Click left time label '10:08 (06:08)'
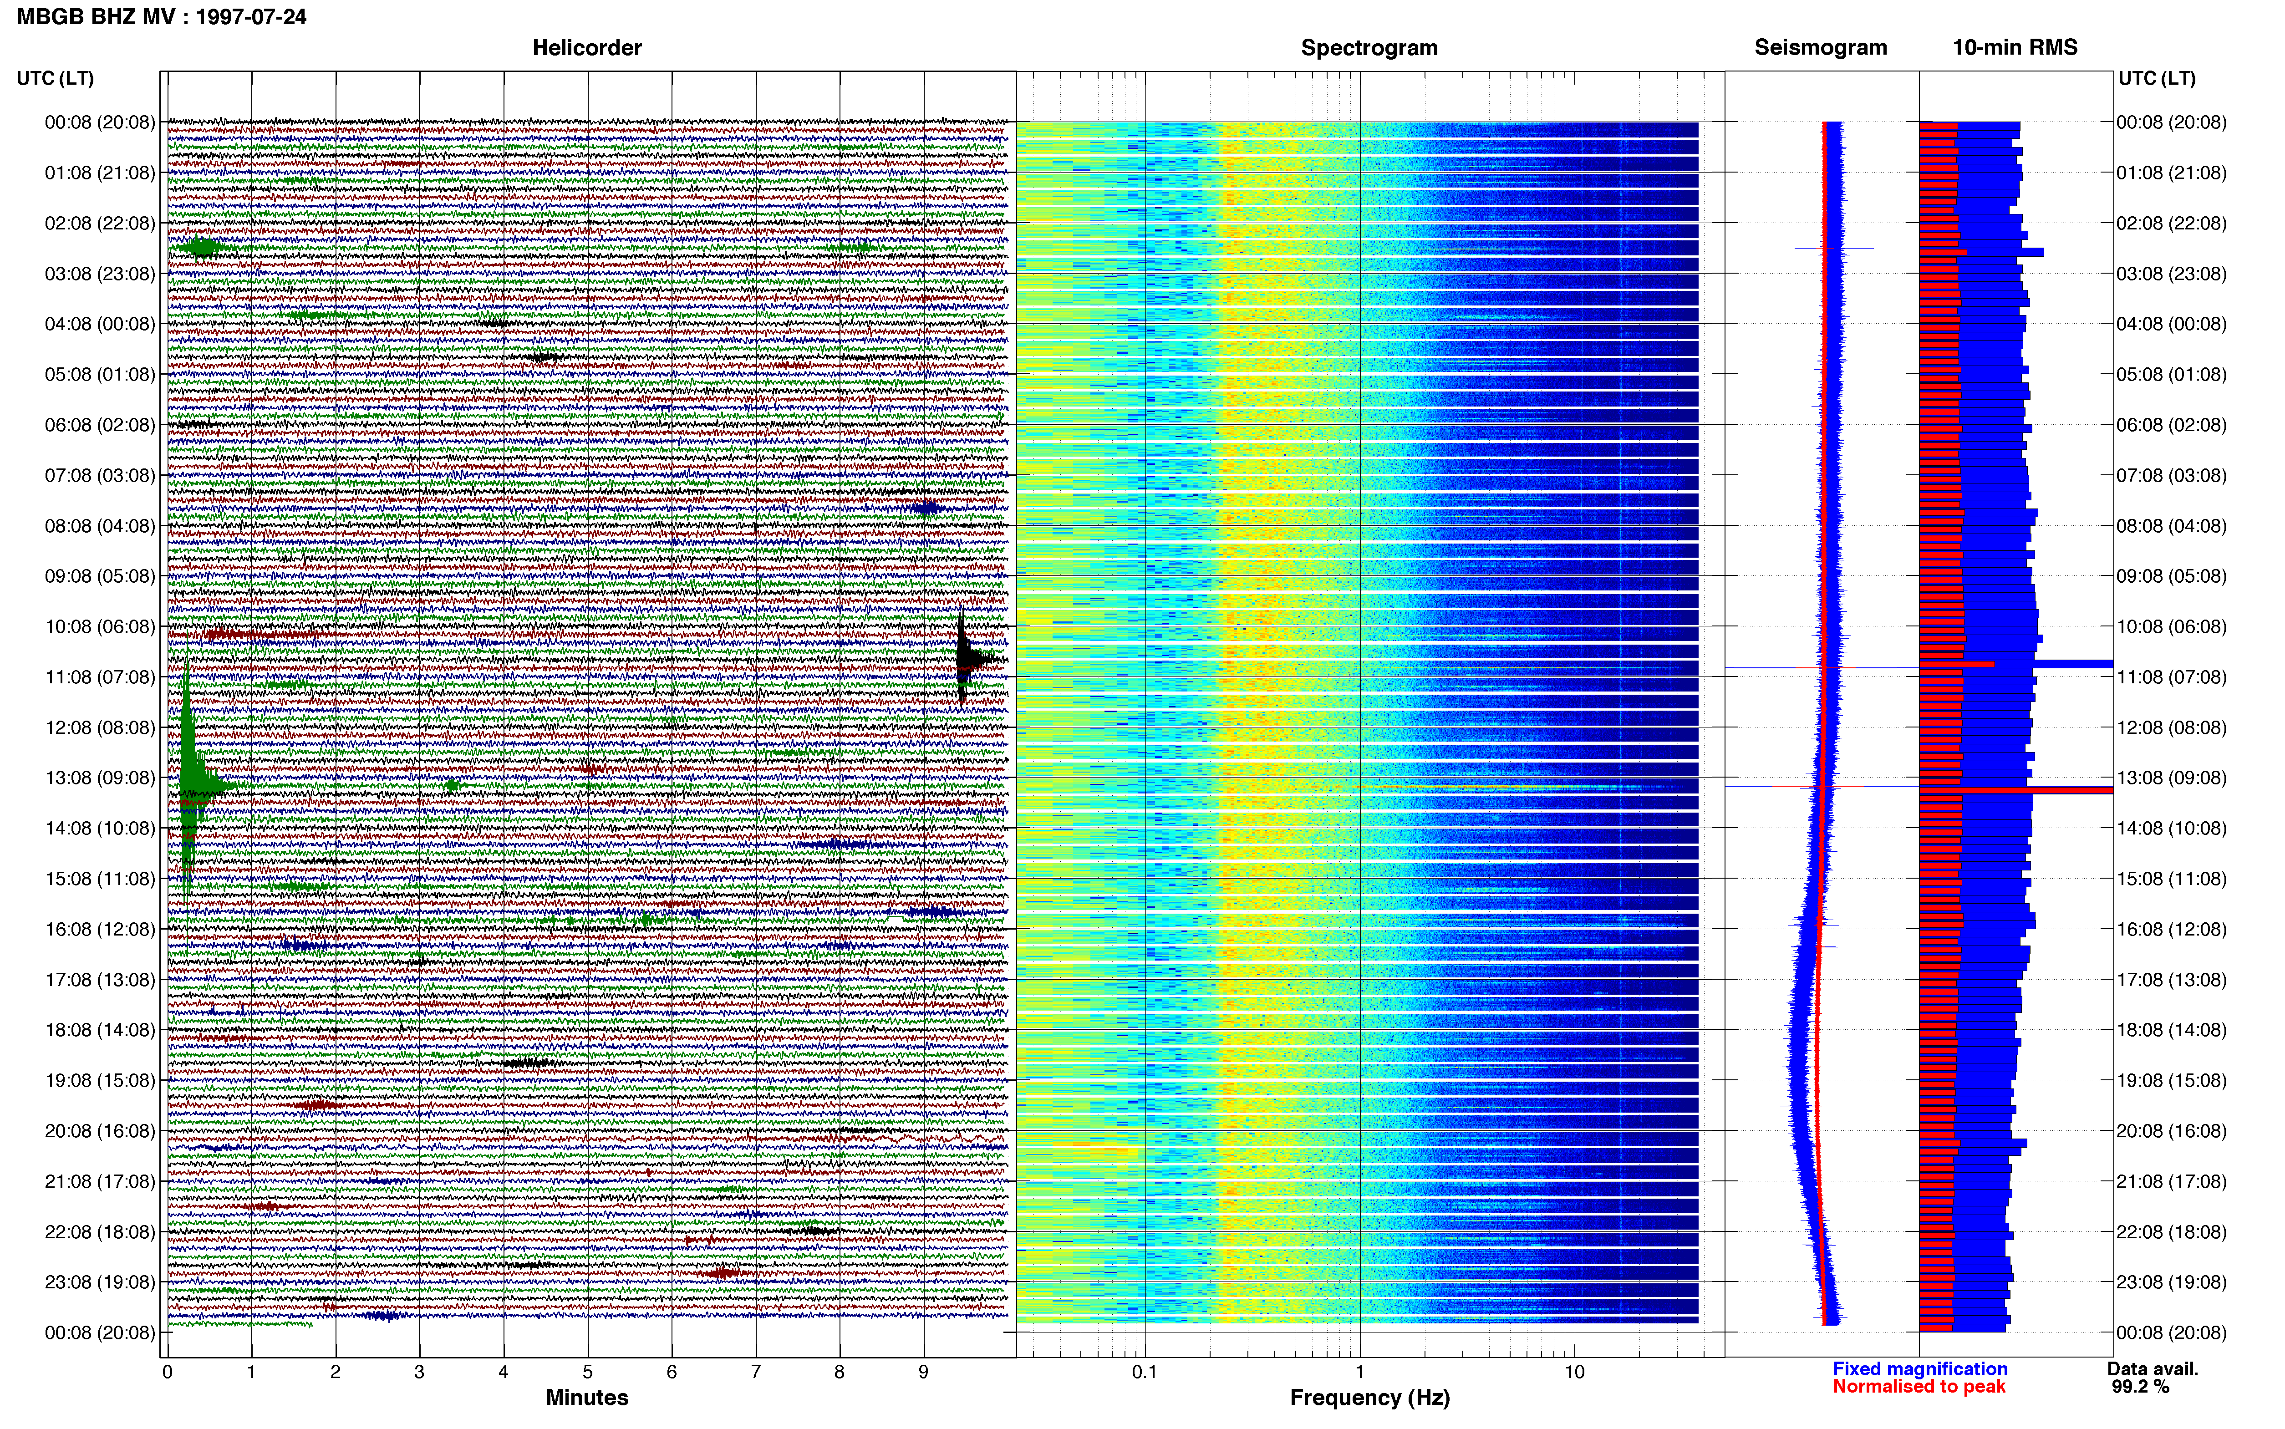Screen dimensions: 2285x1429 [x=99, y=626]
